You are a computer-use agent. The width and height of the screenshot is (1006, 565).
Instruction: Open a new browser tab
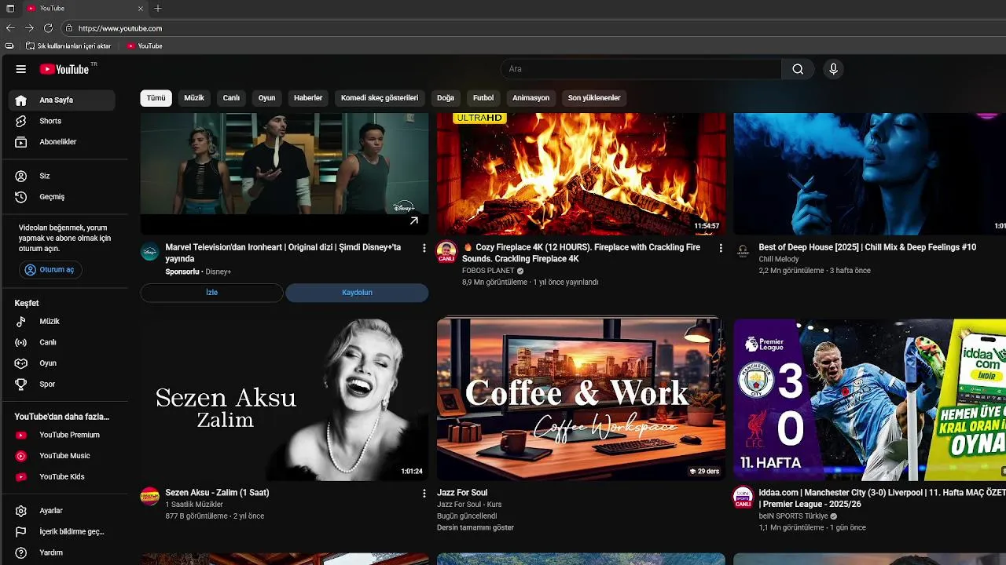point(158,8)
